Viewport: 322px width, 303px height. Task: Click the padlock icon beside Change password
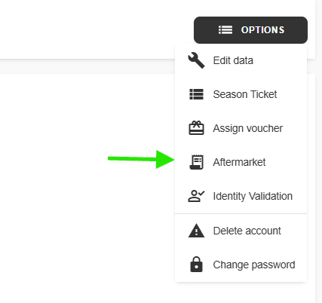pos(196,265)
